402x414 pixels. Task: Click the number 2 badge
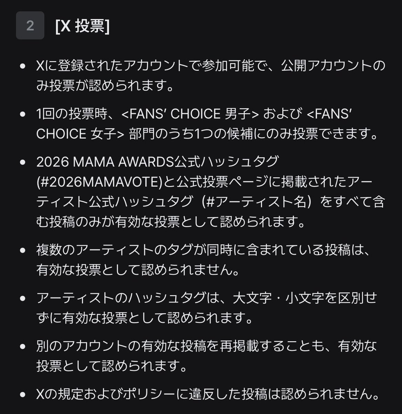[x=30, y=26]
